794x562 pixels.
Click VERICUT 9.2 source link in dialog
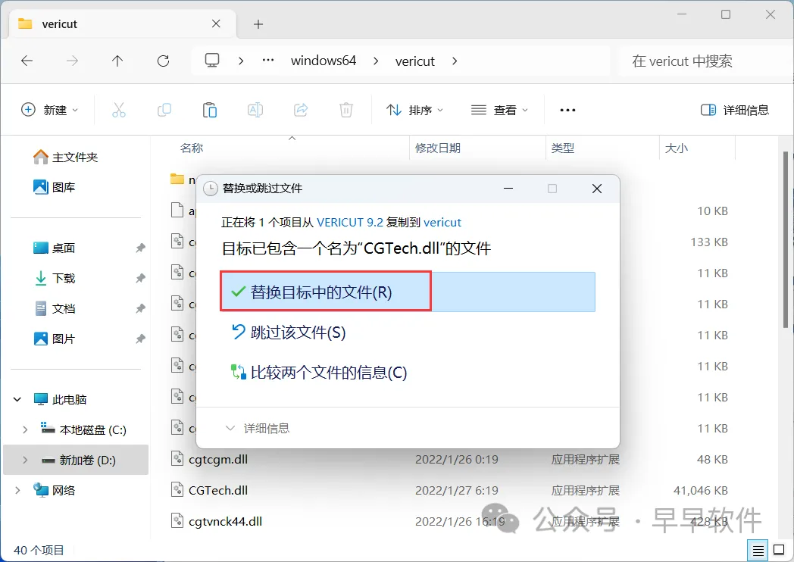pyautogui.click(x=350, y=222)
